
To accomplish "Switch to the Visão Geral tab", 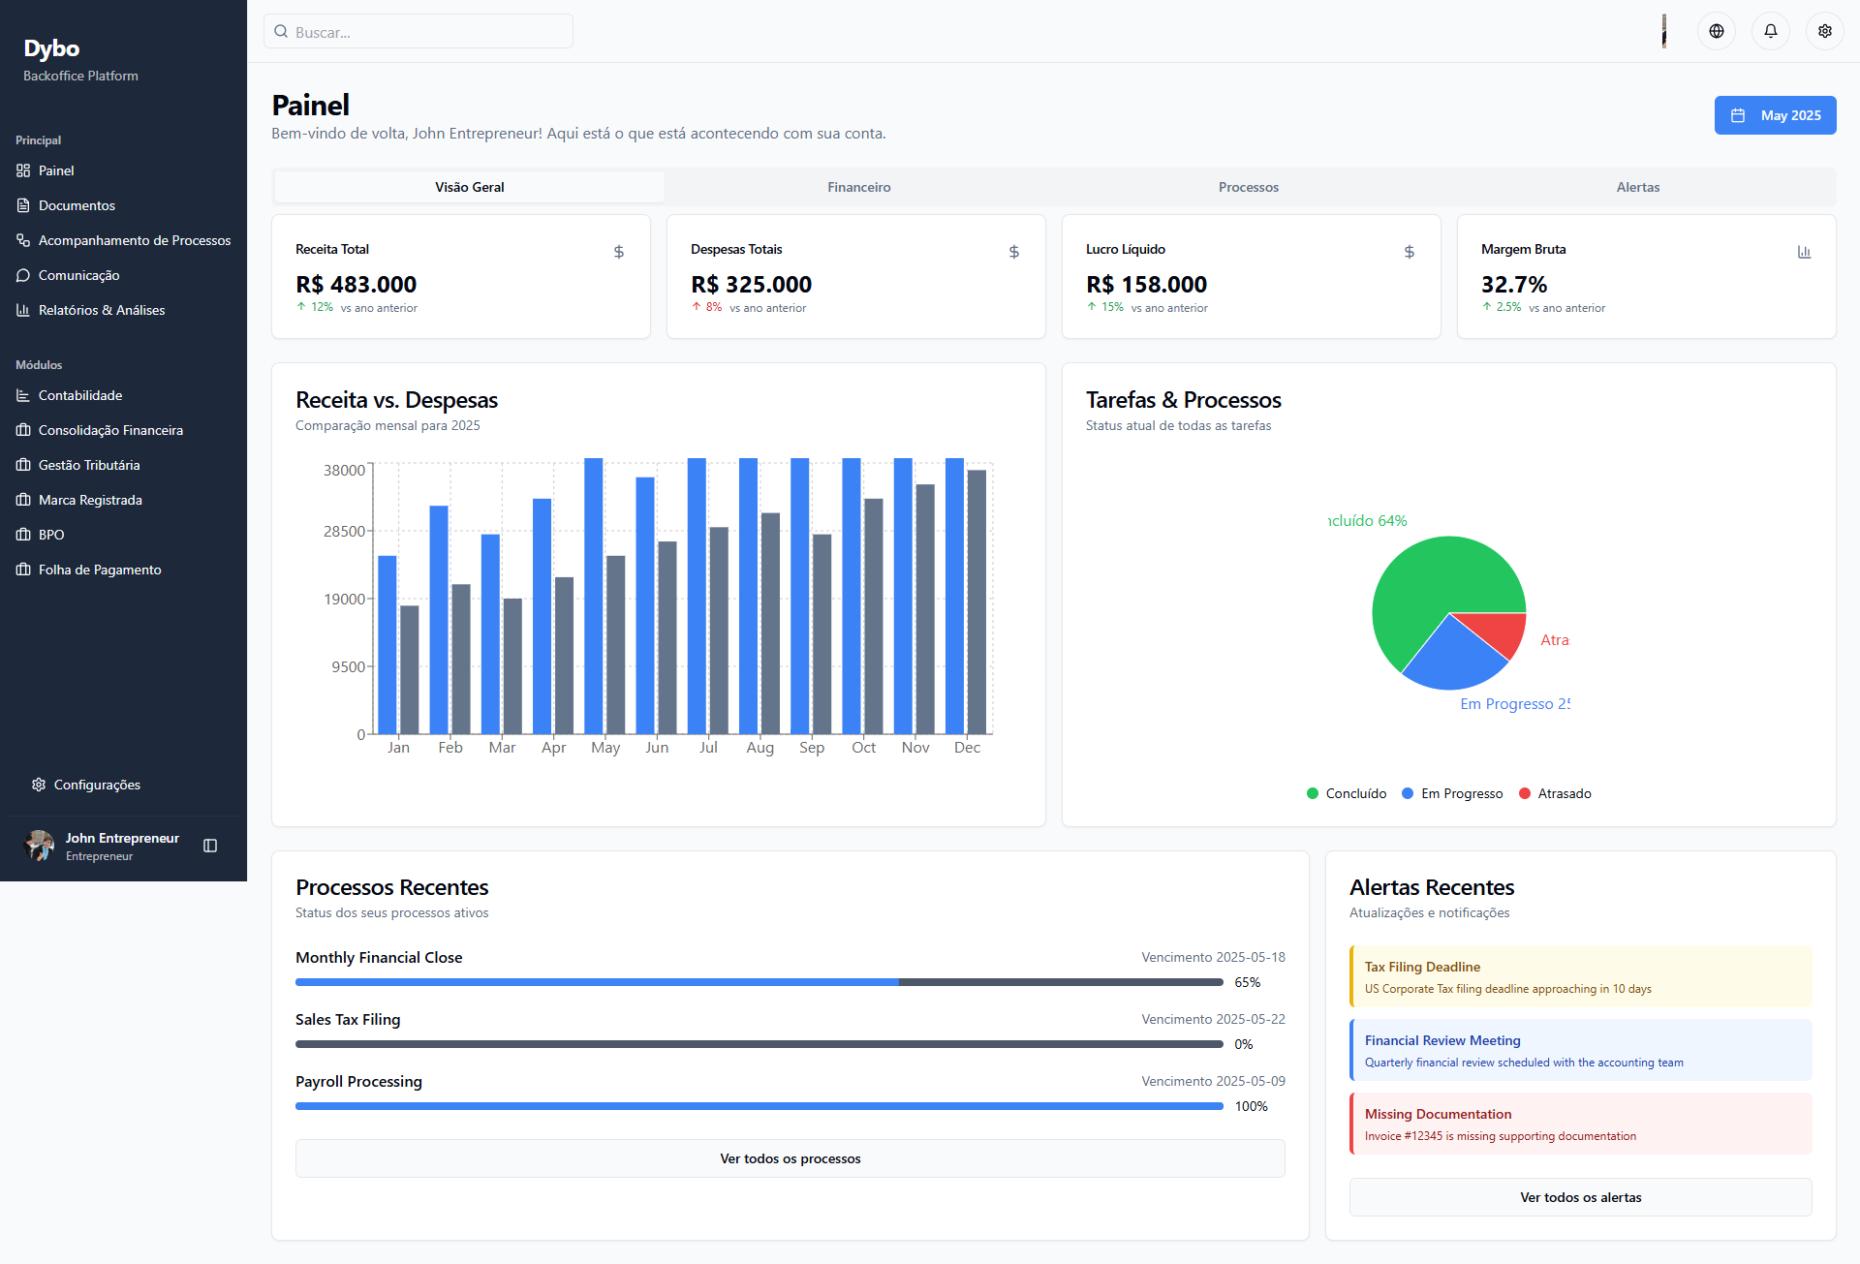I will (470, 187).
